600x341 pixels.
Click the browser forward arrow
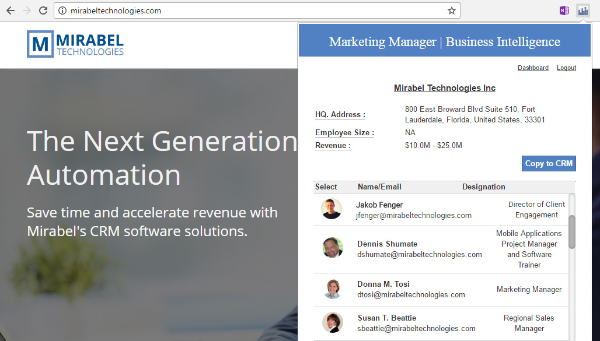pos(27,10)
